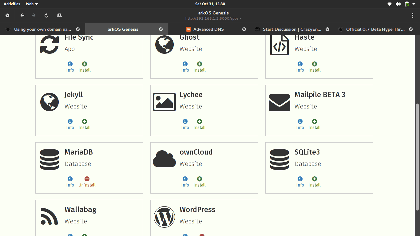Open the Activities overview
Image resolution: width=420 pixels, height=236 pixels.
12,4
